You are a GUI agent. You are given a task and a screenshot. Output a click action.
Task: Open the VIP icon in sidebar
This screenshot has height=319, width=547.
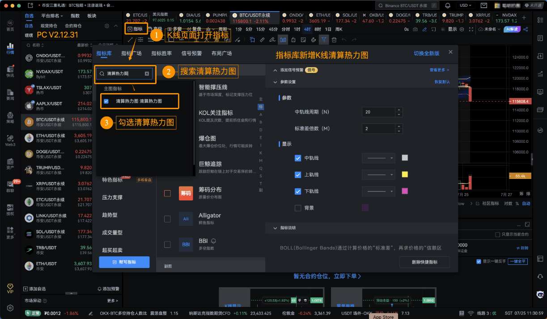10,288
